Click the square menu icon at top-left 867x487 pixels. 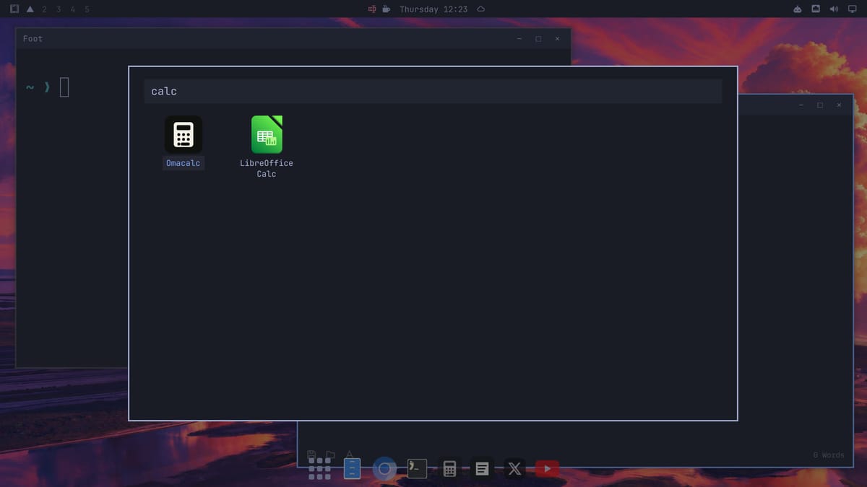tap(14, 9)
